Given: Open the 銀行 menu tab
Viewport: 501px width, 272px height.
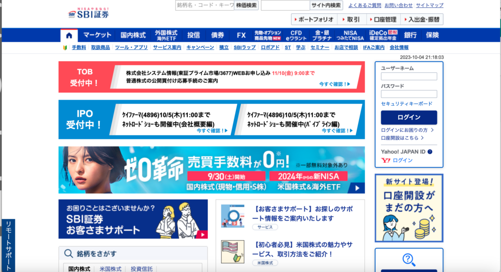Looking at the screenshot, I should click(x=410, y=35).
